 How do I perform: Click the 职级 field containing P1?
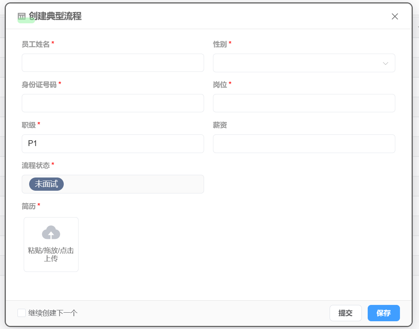pos(113,144)
